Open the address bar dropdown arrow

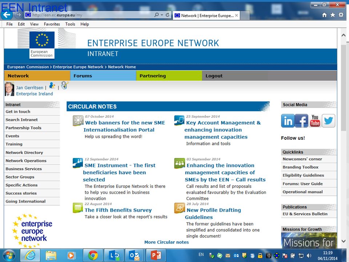tap(162, 15)
